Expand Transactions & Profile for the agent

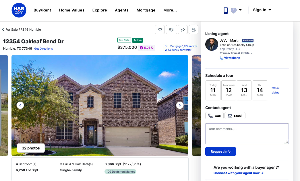236,53
